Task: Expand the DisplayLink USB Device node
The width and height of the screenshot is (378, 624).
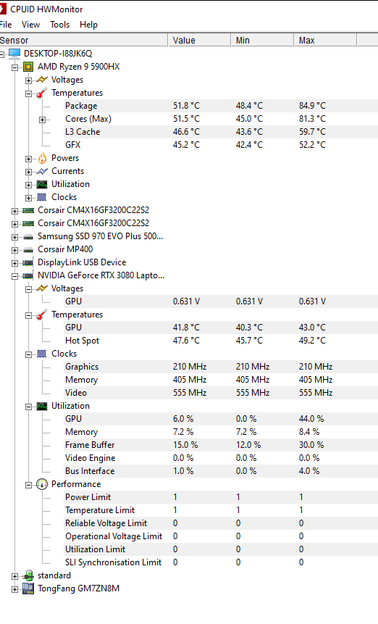Action: pyautogui.click(x=14, y=263)
